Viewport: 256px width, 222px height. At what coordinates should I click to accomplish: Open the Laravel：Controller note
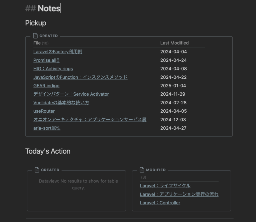click(160, 203)
